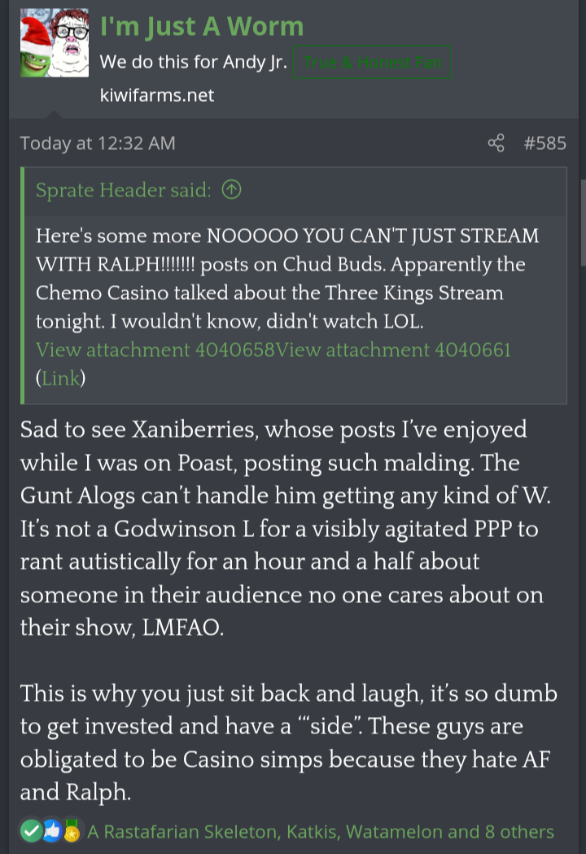Open post number #585 permalink

pyautogui.click(x=544, y=143)
